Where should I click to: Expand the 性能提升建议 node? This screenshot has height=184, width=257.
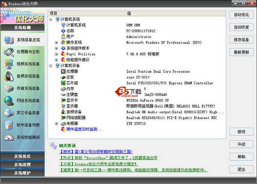pyautogui.click(x=56, y=60)
